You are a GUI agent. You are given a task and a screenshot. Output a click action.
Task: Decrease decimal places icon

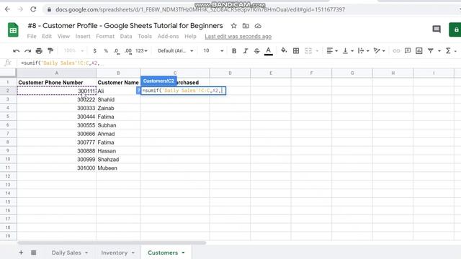(117, 51)
